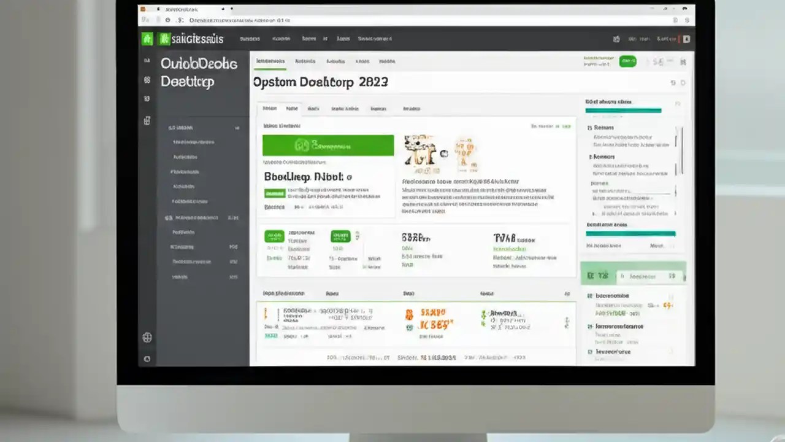This screenshot has width=785, height=442.
Task: Click the user avatar icon top-right corner
Action: click(x=686, y=39)
